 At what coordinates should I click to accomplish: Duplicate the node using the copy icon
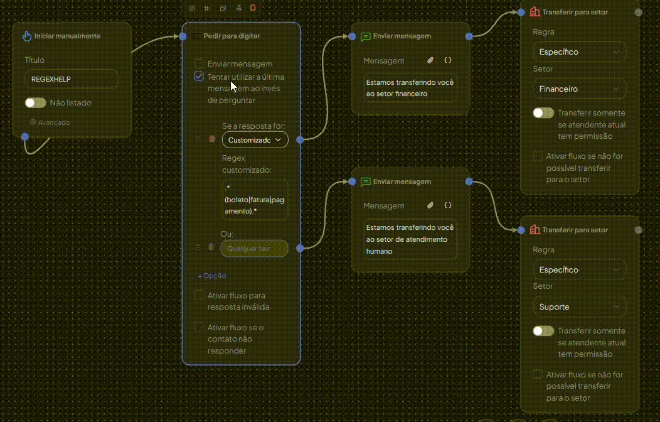223,8
